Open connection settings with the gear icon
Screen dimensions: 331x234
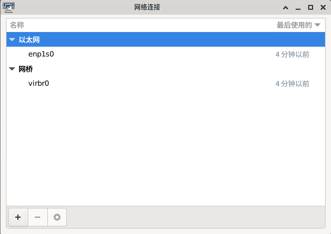pyautogui.click(x=57, y=217)
